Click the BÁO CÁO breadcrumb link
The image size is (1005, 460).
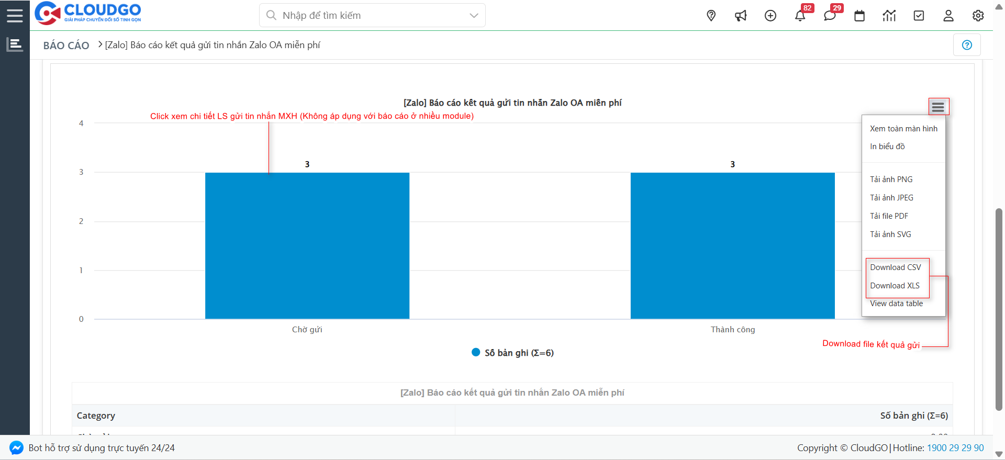(66, 46)
